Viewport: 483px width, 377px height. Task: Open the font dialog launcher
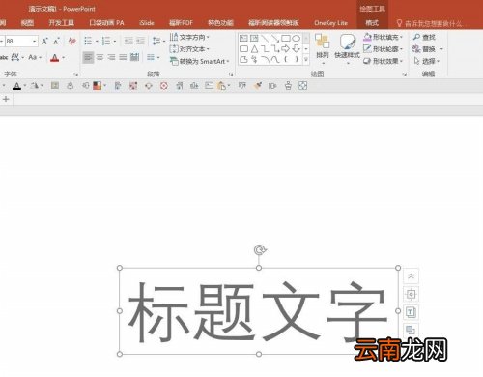[x=76, y=74]
